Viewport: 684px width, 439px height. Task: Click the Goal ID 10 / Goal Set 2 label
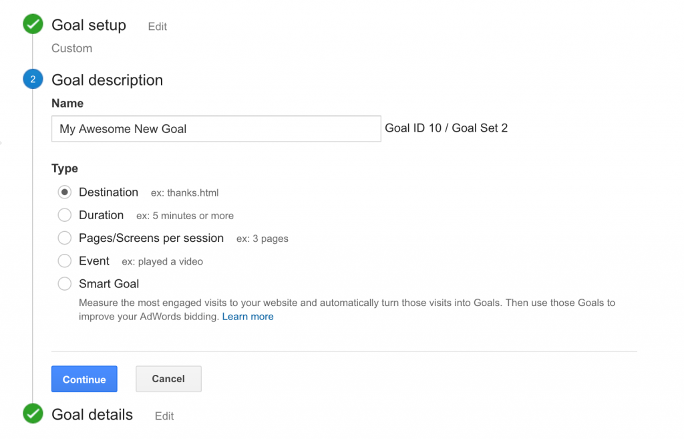[x=446, y=128]
